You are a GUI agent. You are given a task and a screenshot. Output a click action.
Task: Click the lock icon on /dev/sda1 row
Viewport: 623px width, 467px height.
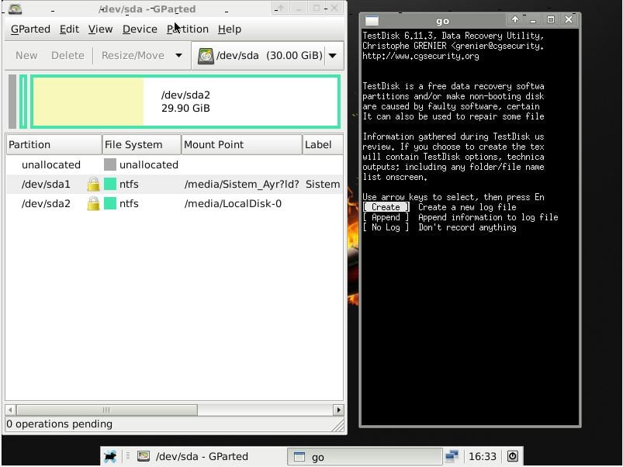[93, 184]
